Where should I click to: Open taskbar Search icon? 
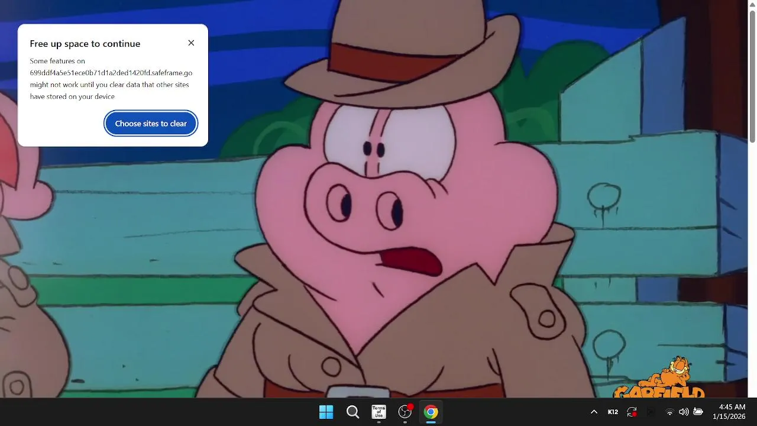point(352,412)
